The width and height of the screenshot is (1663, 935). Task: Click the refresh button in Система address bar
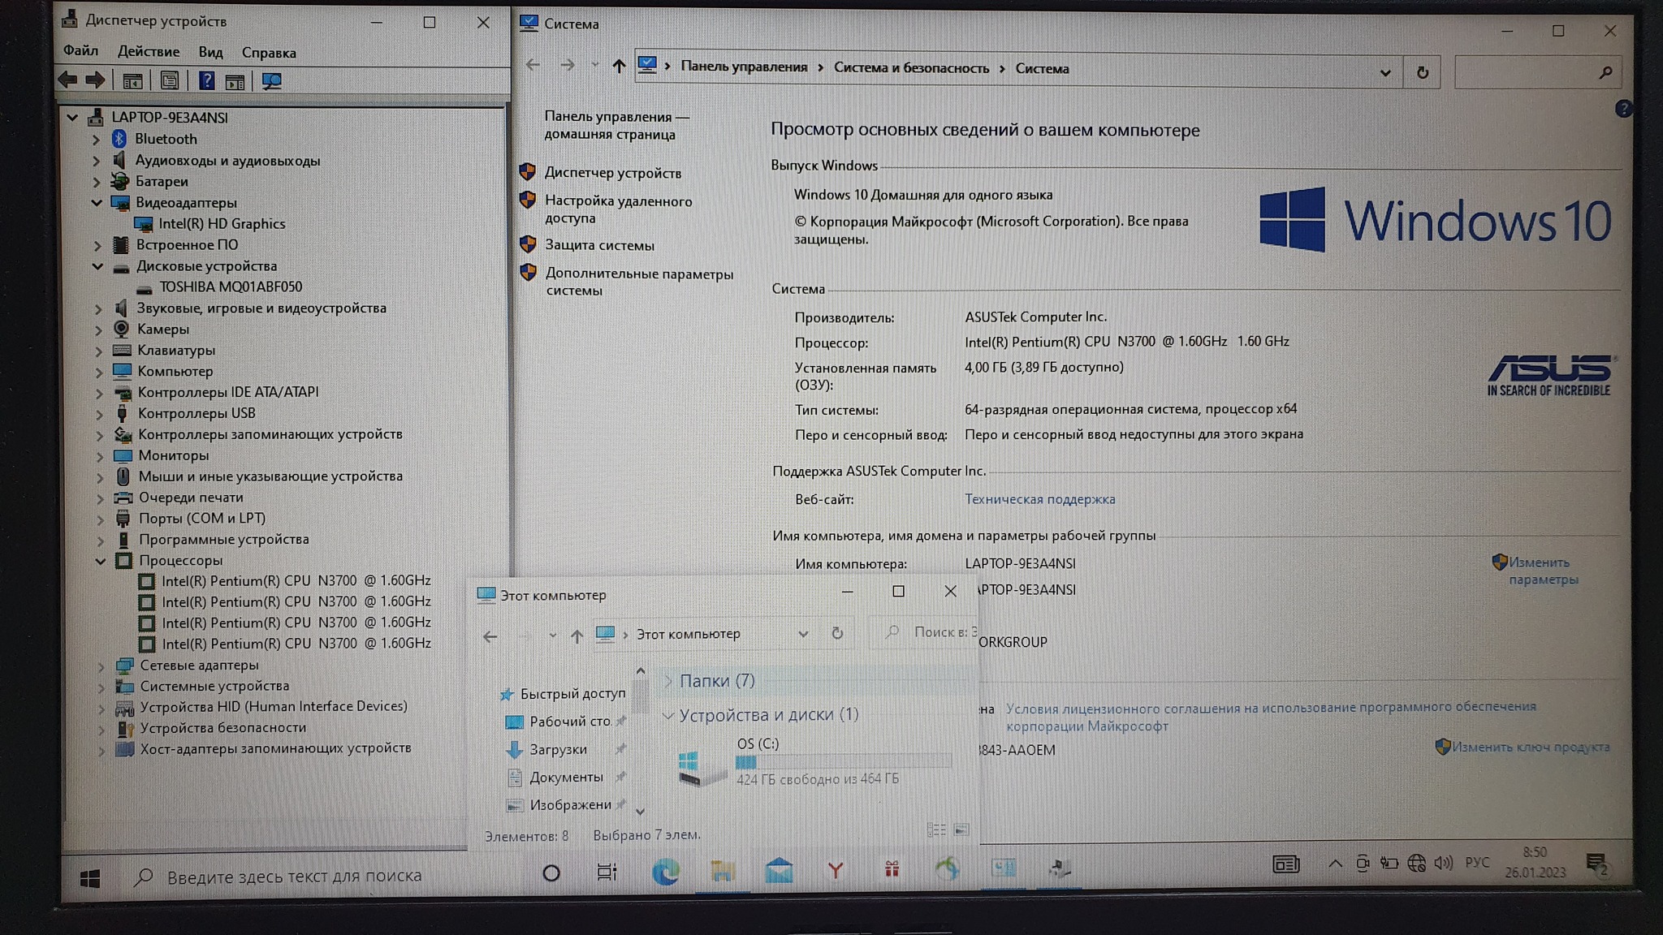(1422, 72)
